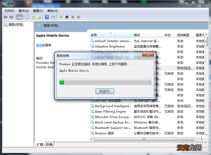Select Services (Local) node in left tree
This screenshot has width=211, height=155.
coord(13,25)
